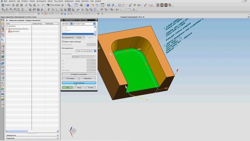
Task: Click the Cut scissors icon
Action: coord(26,5)
